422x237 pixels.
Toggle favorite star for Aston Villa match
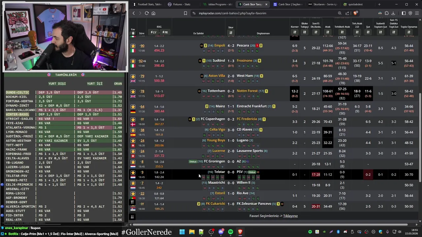[x=133, y=76]
